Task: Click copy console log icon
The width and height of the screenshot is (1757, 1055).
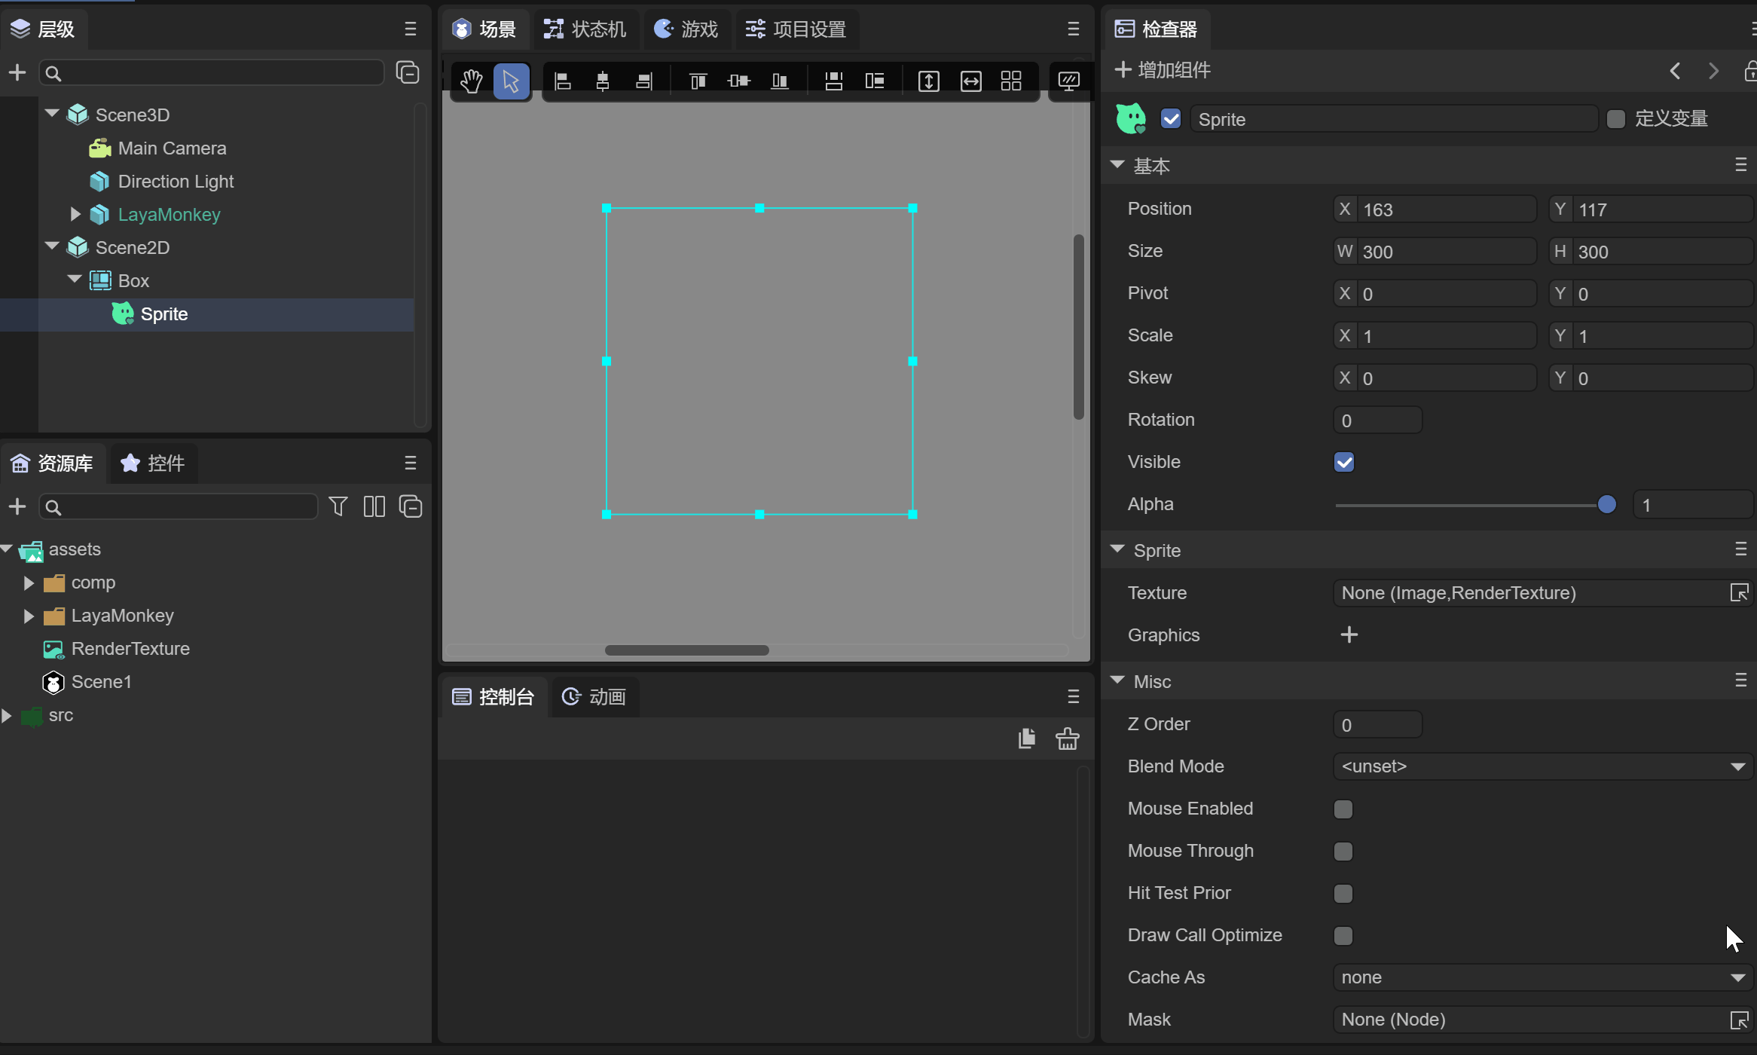Action: click(1026, 738)
